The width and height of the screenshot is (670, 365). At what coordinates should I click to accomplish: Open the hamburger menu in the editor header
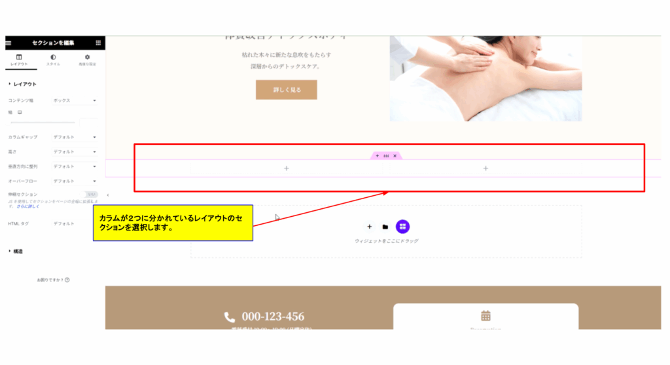[9, 42]
